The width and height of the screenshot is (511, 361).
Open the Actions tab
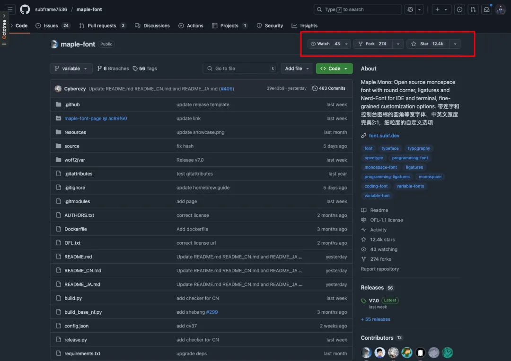point(191,26)
